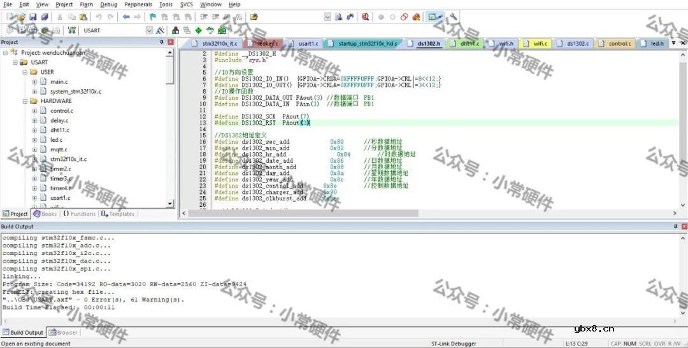Toggle bookmark with the flag icon
688x348 pixels.
(153, 17)
